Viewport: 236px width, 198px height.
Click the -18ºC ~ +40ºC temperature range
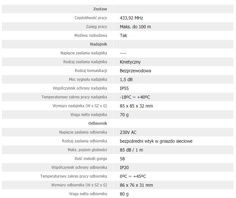tap(135, 97)
